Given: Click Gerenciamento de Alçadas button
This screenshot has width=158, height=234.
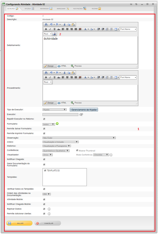Looking at the screenshot, I should 84,110.
